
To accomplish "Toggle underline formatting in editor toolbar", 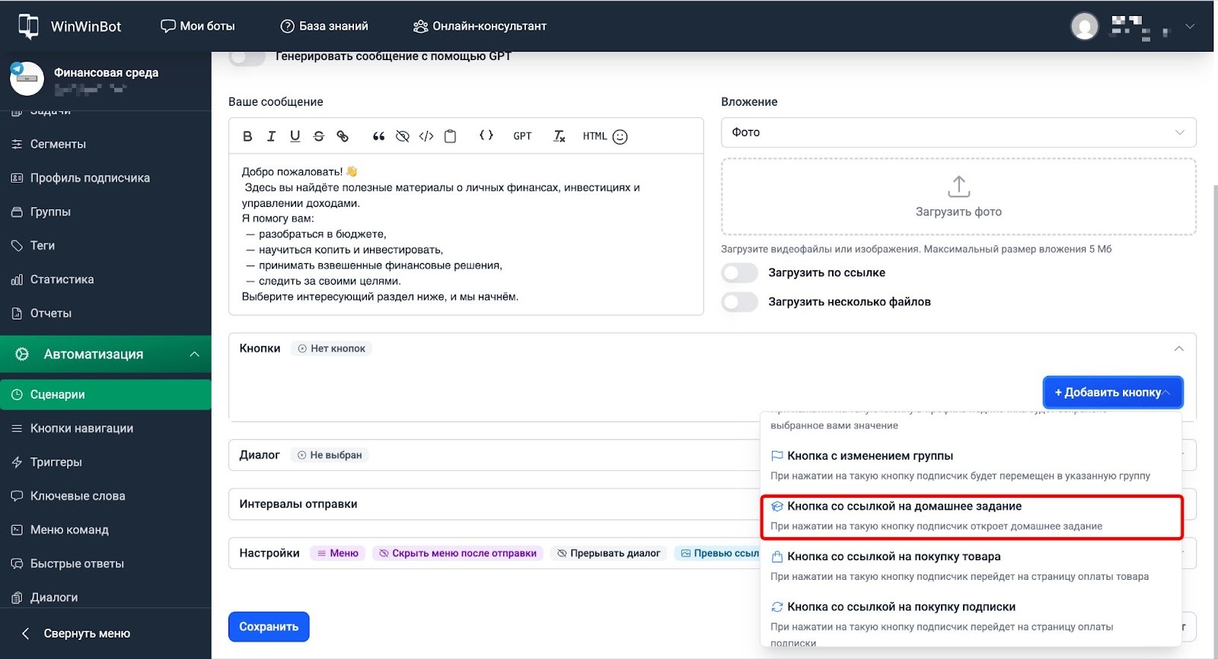I will (x=295, y=136).
